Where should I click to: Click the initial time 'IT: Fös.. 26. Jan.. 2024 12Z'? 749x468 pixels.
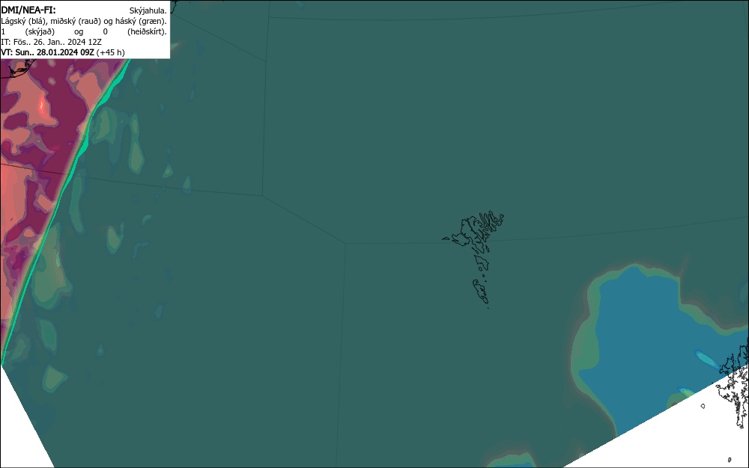(51, 42)
